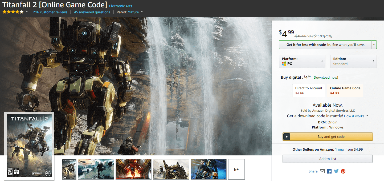Click Buy and get code button
Image resolution: width=384 pixels, height=181 pixels.
[328, 137]
